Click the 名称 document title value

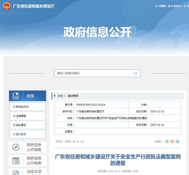click(x=112, y=118)
